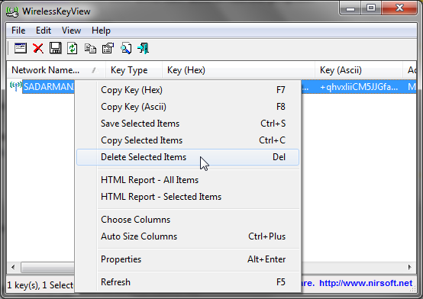423x299 pixels.
Task: Select Auto Size Columns menu entry
Action: (188, 236)
